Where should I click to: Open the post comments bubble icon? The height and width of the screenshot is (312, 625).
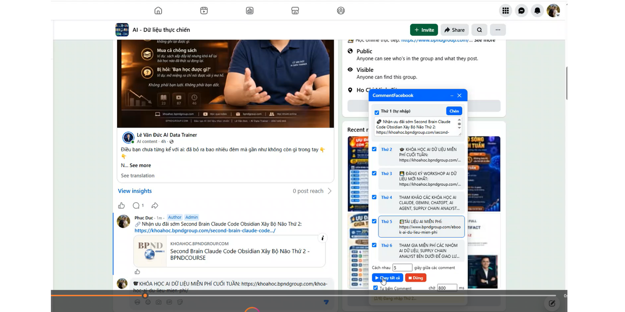[136, 206]
